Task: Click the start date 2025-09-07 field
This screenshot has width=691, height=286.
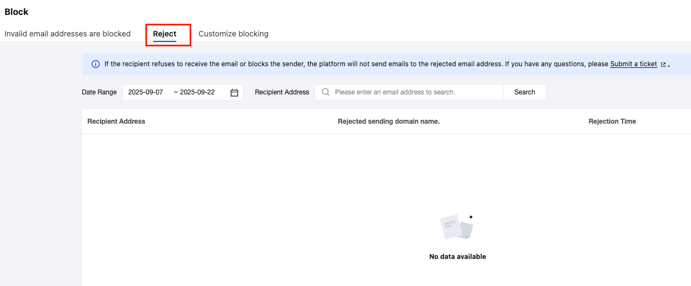Action: pos(145,92)
